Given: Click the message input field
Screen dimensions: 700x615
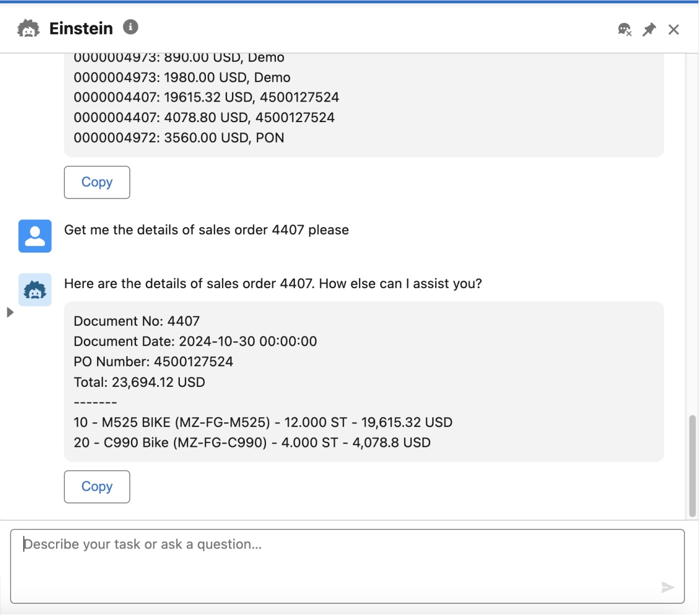Looking at the screenshot, I should 347,566.
